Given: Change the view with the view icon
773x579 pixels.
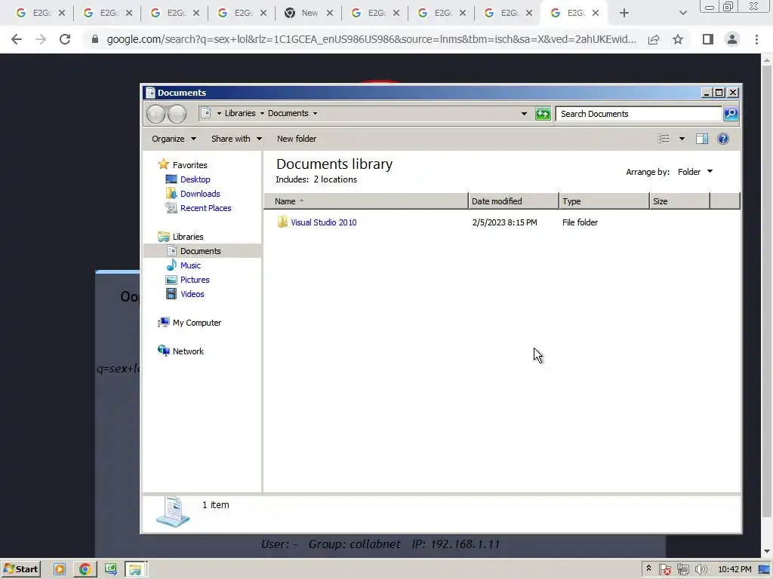Looking at the screenshot, I should (x=663, y=139).
